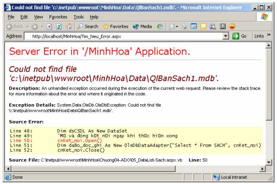
Task: Click the horizontal scrollbar right arrow
Action: (x=262, y=169)
